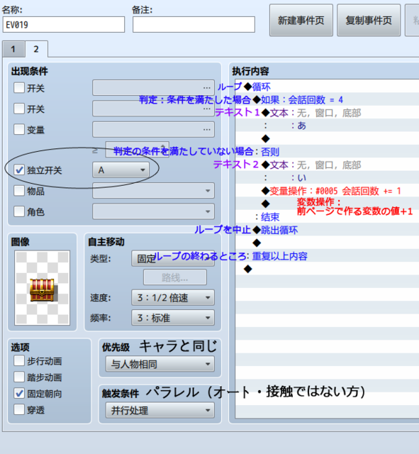Uncheck the 固定朝向 option
The width and height of the screenshot is (419, 454).
(19, 394)
